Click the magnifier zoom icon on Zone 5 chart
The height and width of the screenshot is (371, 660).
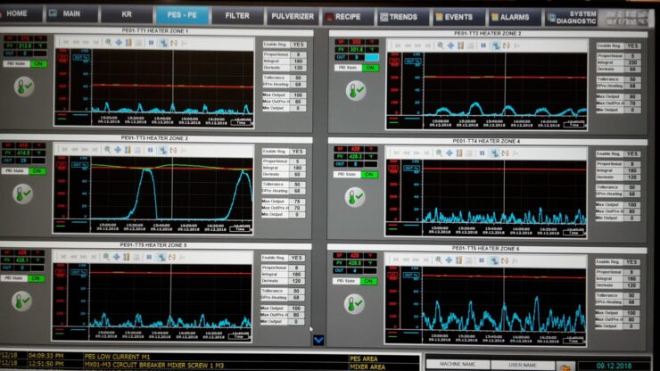click(106, 257)
